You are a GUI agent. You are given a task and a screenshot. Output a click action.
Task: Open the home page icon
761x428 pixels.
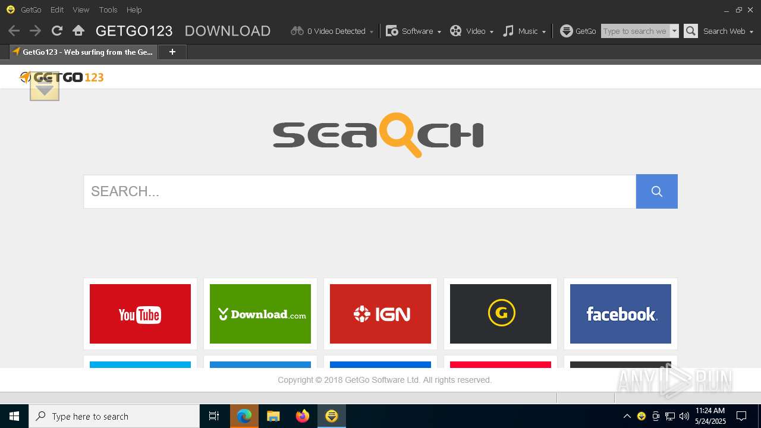[78, 31]
